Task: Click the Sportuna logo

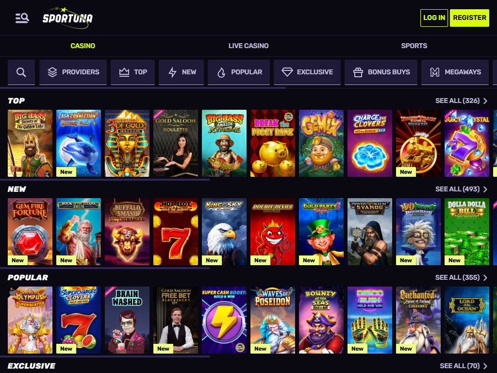Action: point(68,18)
